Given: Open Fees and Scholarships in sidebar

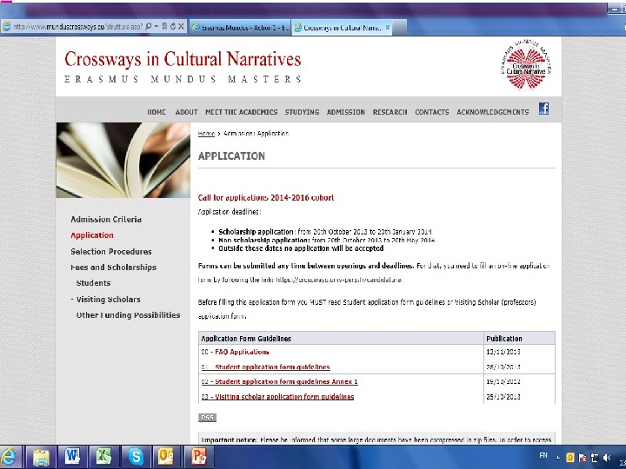Looking at the screenshot, I should 113,268.
